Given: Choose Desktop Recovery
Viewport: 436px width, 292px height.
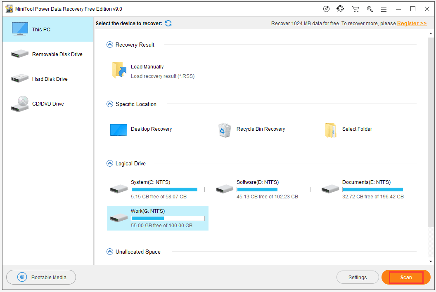Looking at the screenshot, I should pyautogui.click(x=151, y=129).
